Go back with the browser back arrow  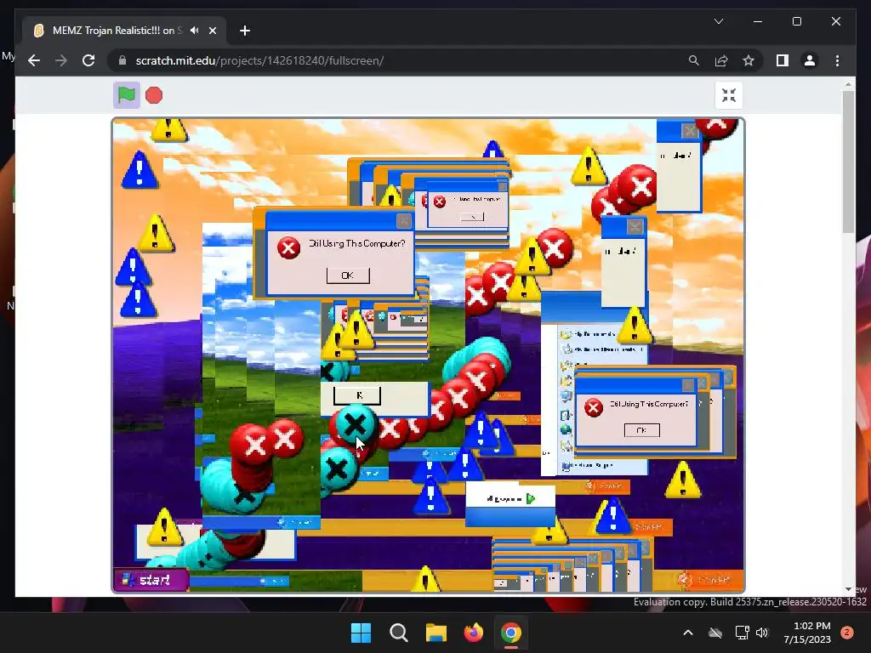click(x=34, y=60)
